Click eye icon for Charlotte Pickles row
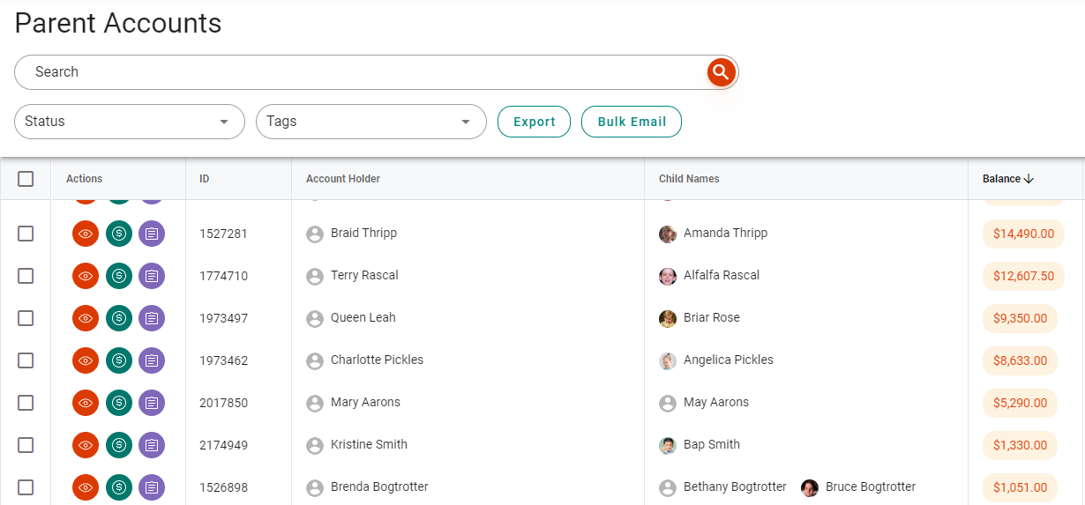 point(86,360)
